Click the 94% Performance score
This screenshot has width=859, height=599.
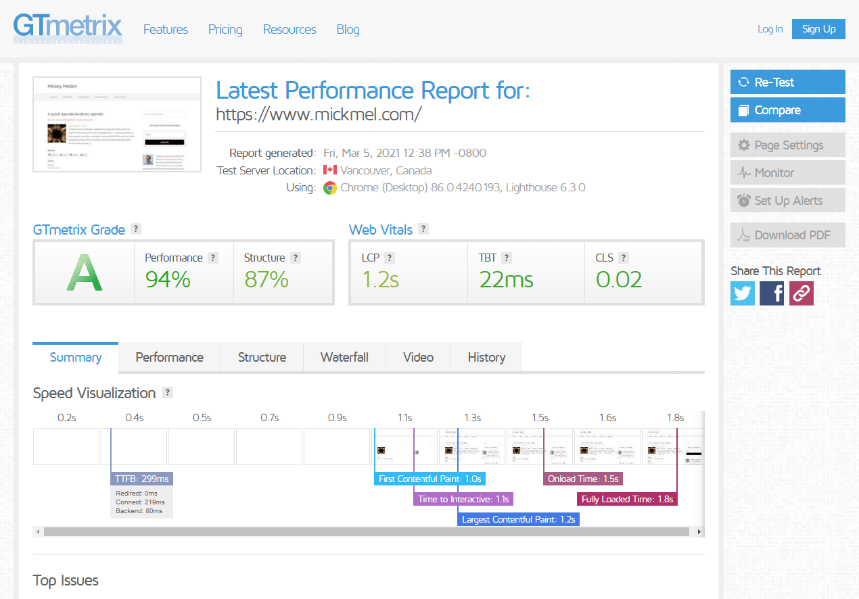(x=168, y=279)
